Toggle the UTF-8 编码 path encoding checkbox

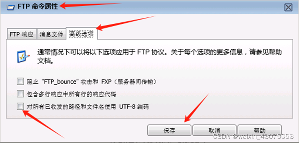[x=20, y=106]
